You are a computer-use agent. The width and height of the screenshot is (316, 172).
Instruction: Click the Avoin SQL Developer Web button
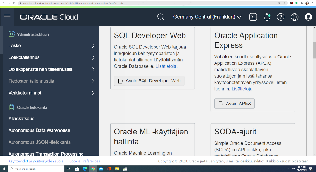(149, 81)
